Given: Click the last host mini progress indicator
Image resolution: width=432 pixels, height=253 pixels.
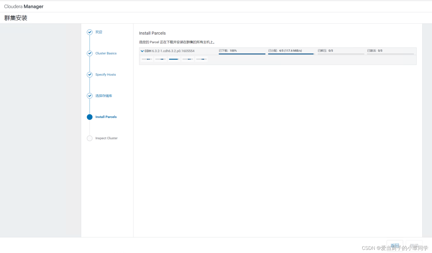Looking at the screenshot, I should pyautogui.click(x=202, y=59).
